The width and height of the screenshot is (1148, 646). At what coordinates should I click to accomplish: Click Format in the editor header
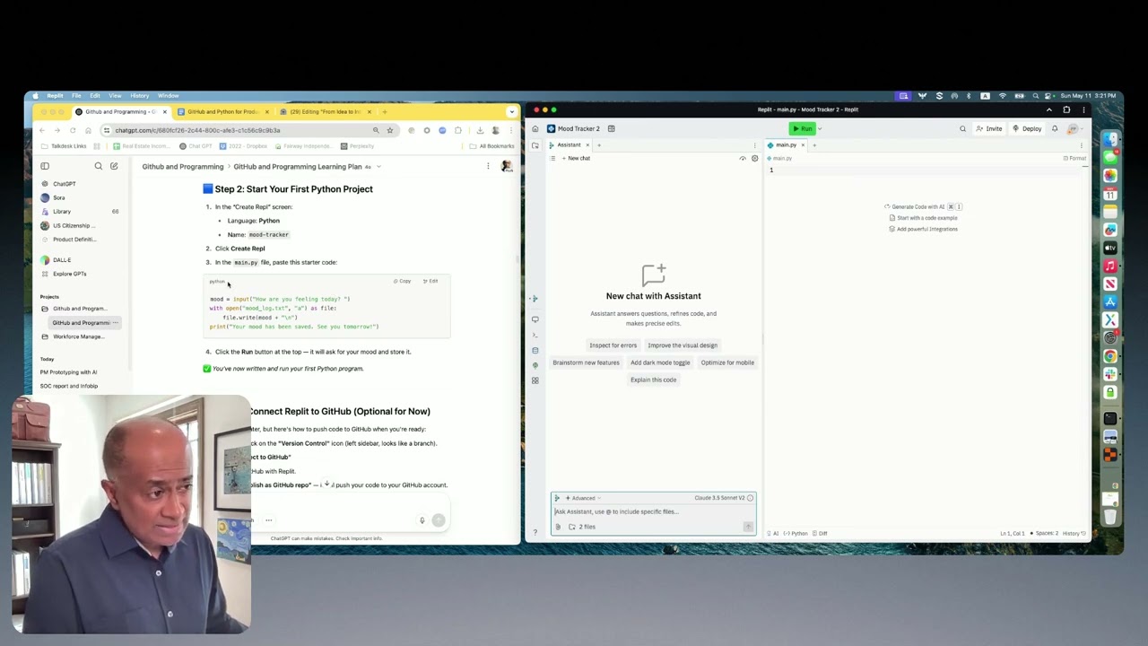click(x=1074, y=158)
